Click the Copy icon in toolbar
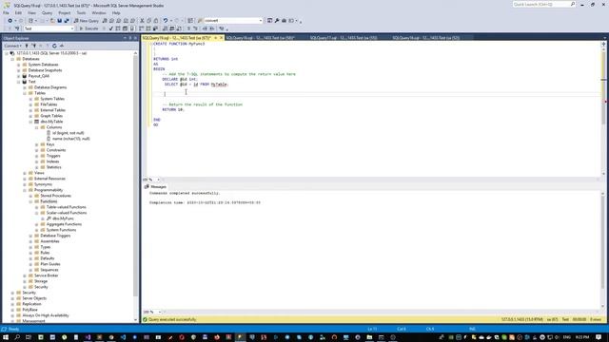The image size is (609, 342). [148, 21]
